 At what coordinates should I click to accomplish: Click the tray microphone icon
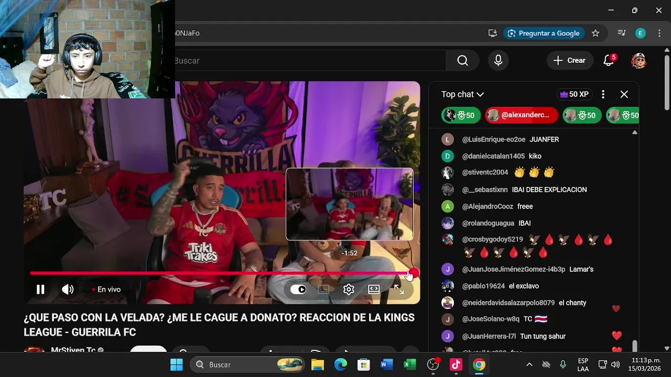563,364
